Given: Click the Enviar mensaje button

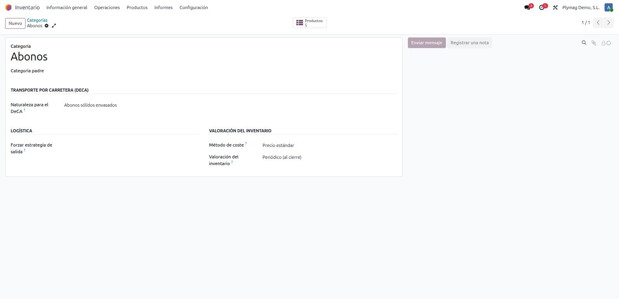Looking at the screenshot, I should pos(427,43).
